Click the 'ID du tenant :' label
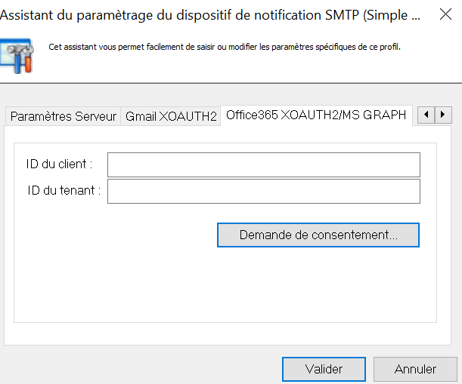This screenshot has width=462, height=384. 64,191
